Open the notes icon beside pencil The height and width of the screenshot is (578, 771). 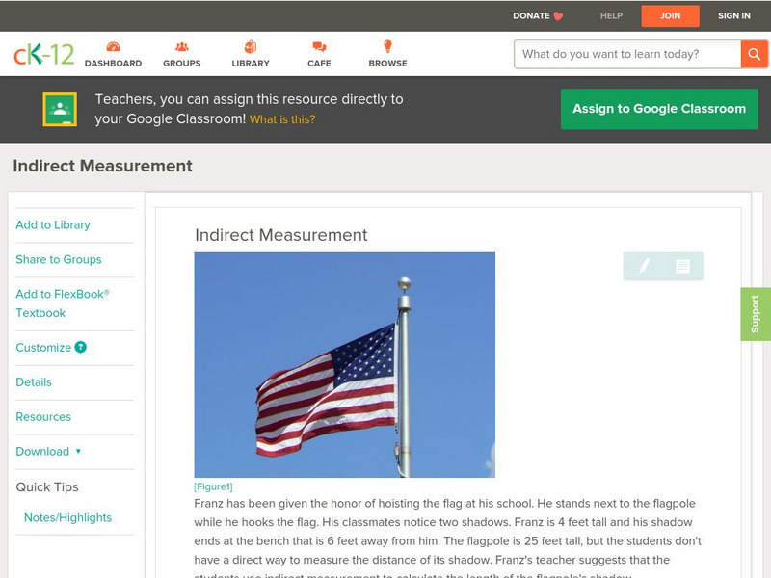click(x=682, y=266)
